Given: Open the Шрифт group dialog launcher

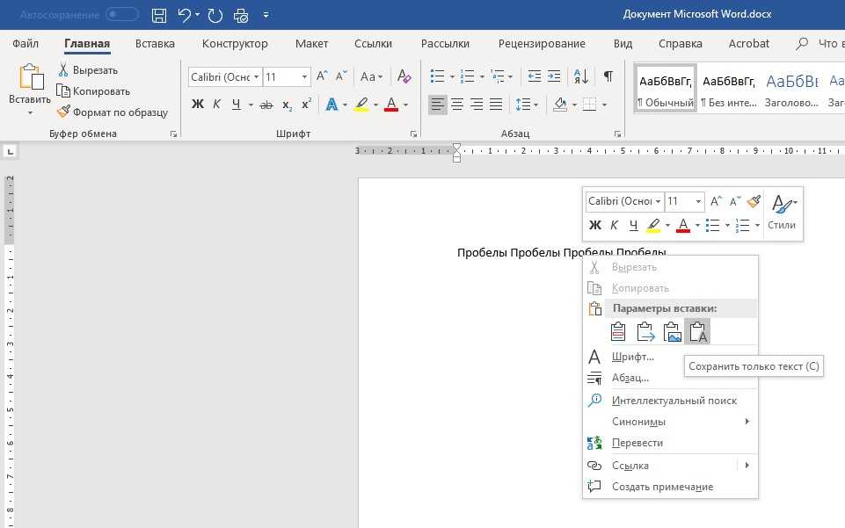Looking at the screenshot, I should click(x=413, y=134).
